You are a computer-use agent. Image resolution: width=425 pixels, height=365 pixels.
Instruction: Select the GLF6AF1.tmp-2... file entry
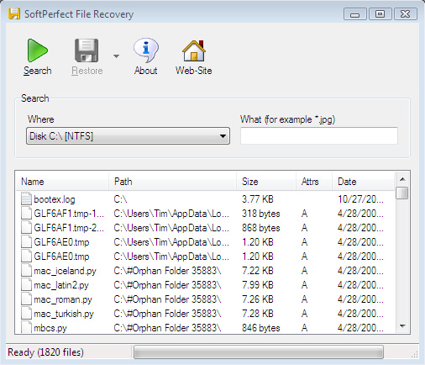point(69,228)
